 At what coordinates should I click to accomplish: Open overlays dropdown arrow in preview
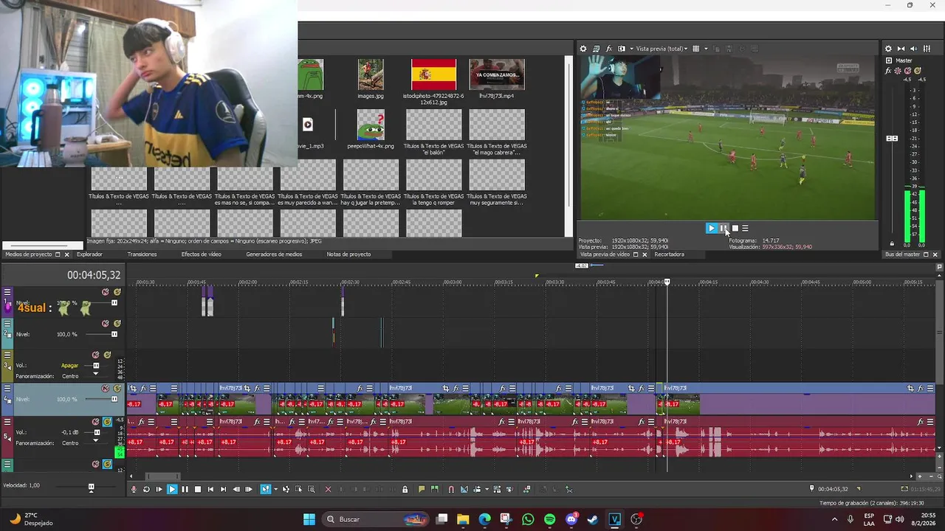[x=706, y=49]
